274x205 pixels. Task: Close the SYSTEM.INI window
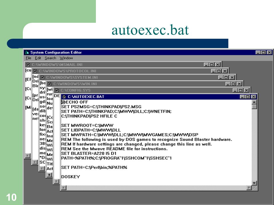[232, 77]
